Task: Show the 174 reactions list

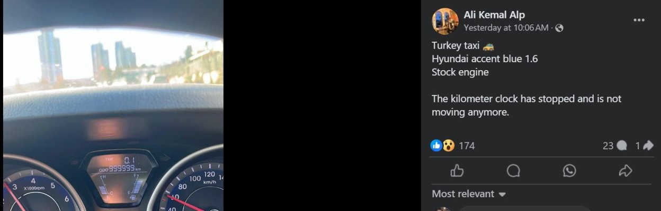Action: click(x=467, y=146)
